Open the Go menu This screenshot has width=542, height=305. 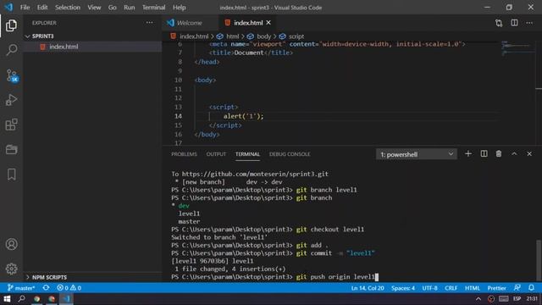click(x=113, y=8)
